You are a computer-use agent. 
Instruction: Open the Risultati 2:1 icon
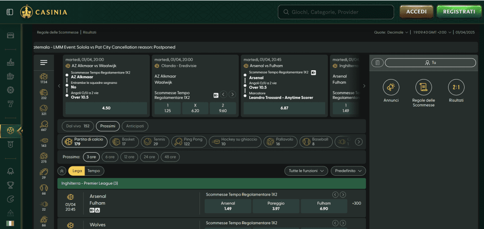(x=456, y=87)
